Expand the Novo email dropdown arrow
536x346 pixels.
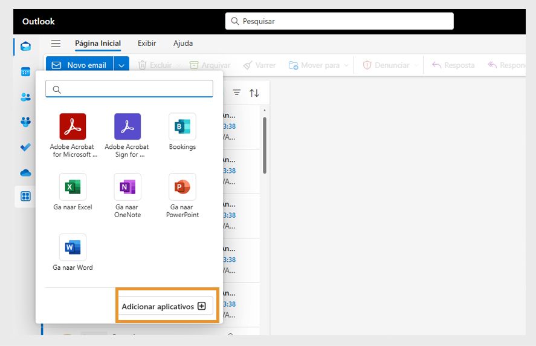(121, 65)
